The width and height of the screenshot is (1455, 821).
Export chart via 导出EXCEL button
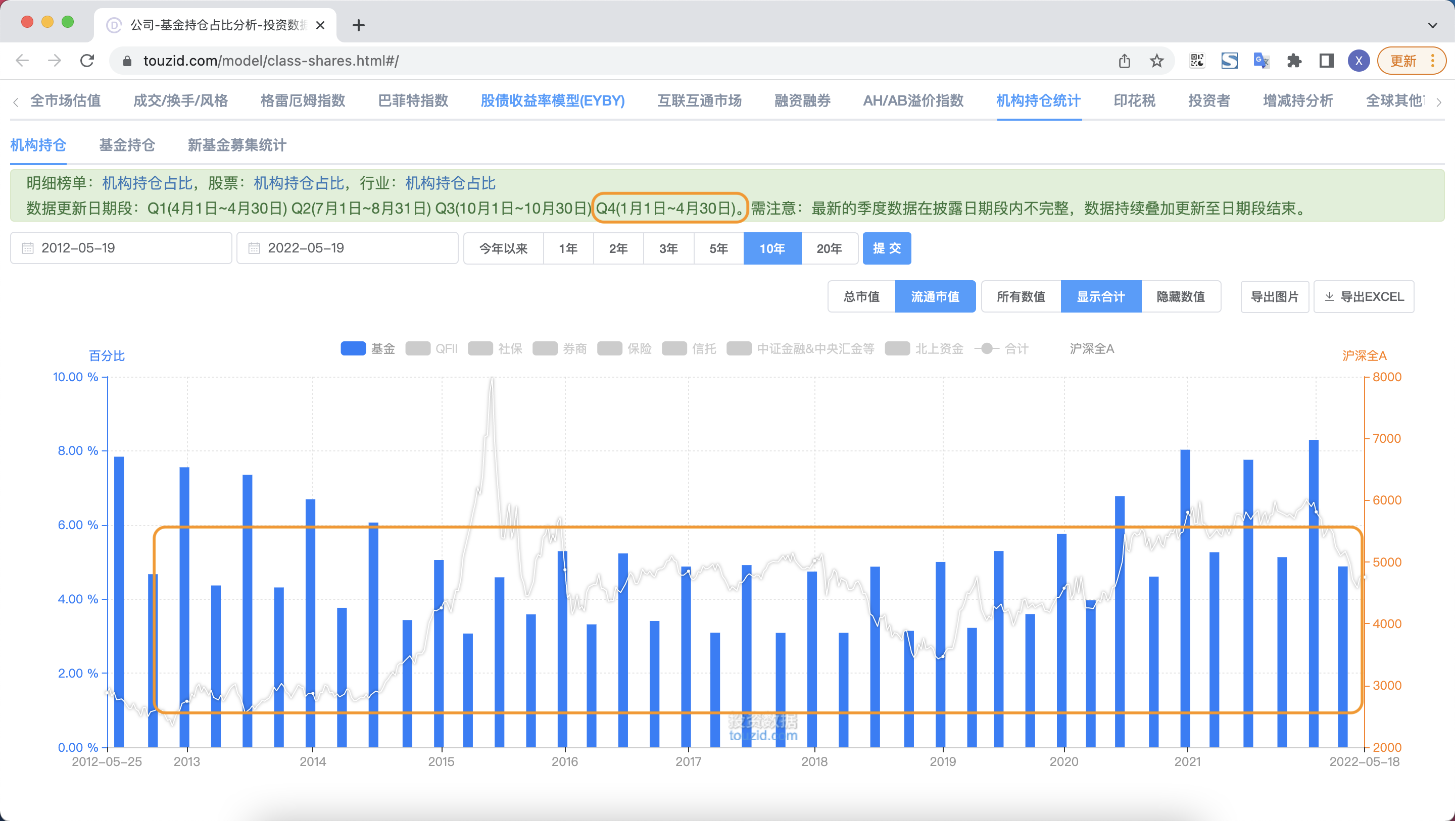pyautogui.click(x=1364, y=296)
